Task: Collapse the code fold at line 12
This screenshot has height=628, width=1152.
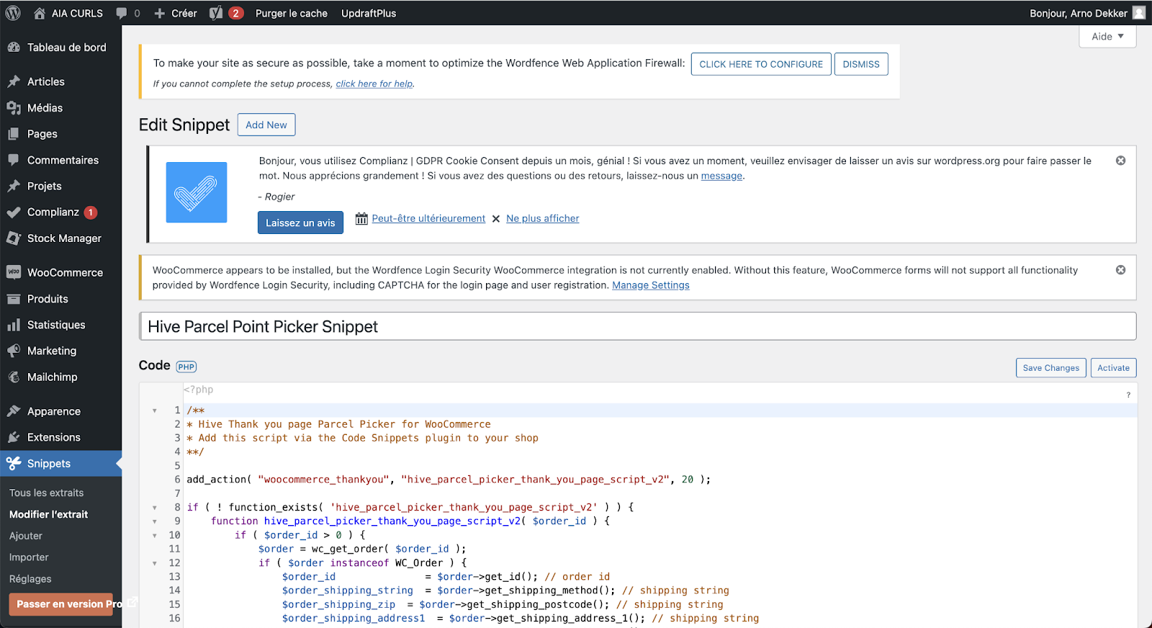Action: point(155,563)
